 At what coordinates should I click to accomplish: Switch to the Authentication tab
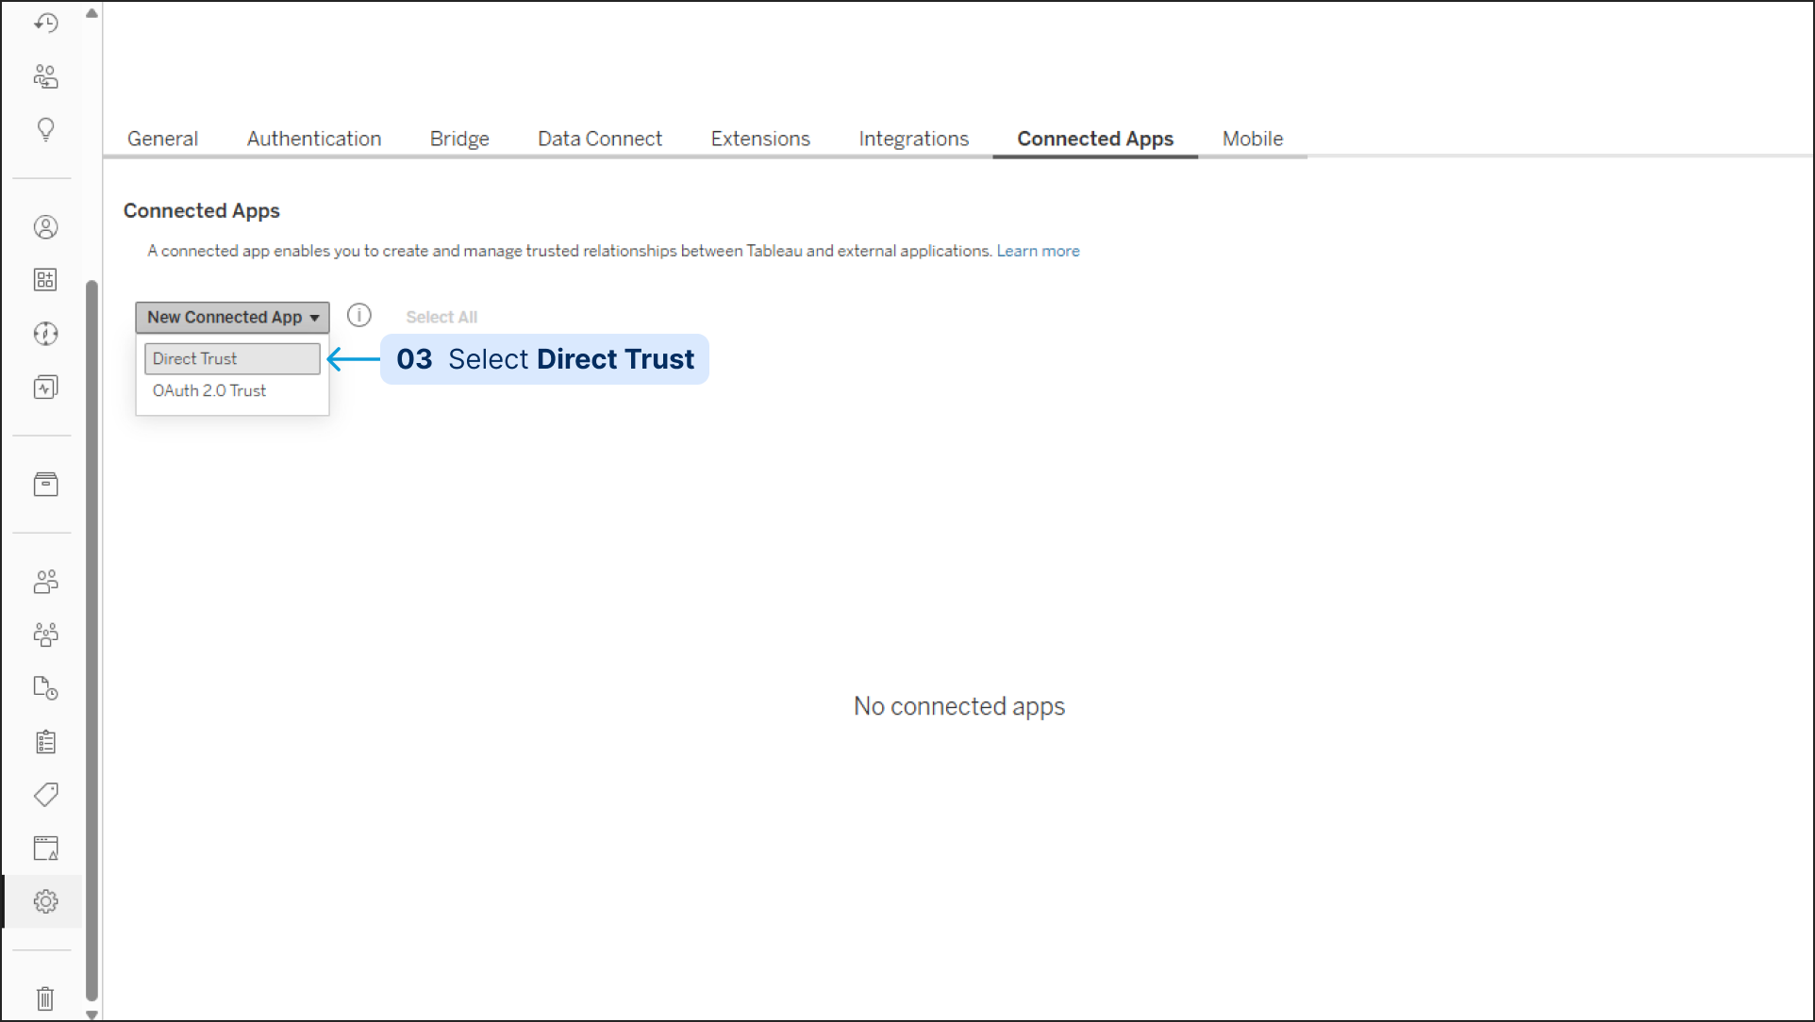(314, 139)
